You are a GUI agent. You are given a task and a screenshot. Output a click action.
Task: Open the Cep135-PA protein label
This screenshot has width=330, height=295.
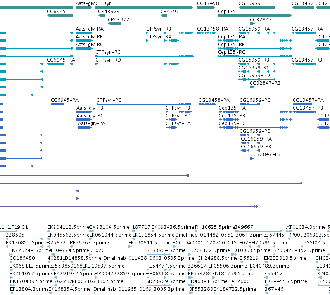click(x=232, y=108)
